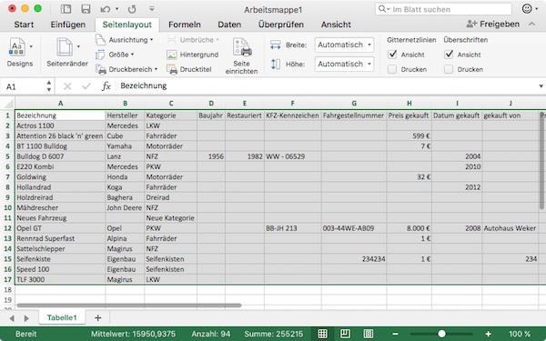Viewport: 546px width, 341px height.
Task: Switch to the Ansicht tab
Action: click(336, 25)
